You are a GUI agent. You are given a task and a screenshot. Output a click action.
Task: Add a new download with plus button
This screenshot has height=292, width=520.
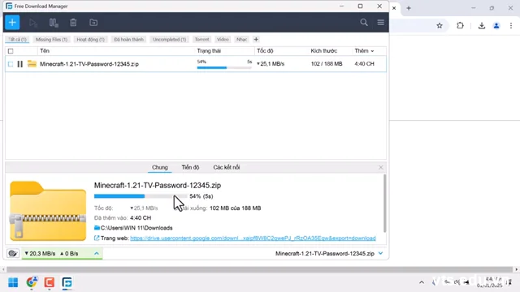click(x=12, y=23)
